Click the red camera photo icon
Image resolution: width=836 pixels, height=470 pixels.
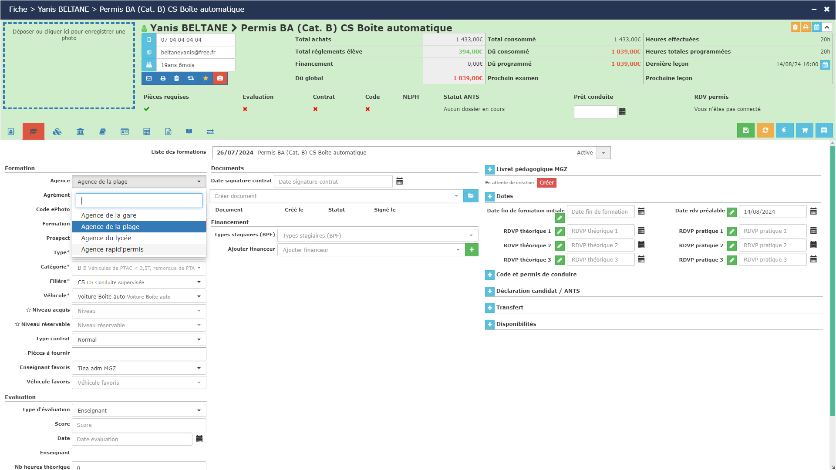point(220,78)
